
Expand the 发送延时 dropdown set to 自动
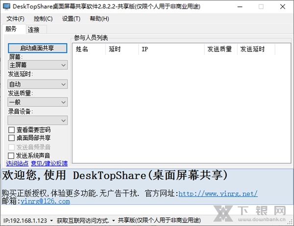coord(37,84)
